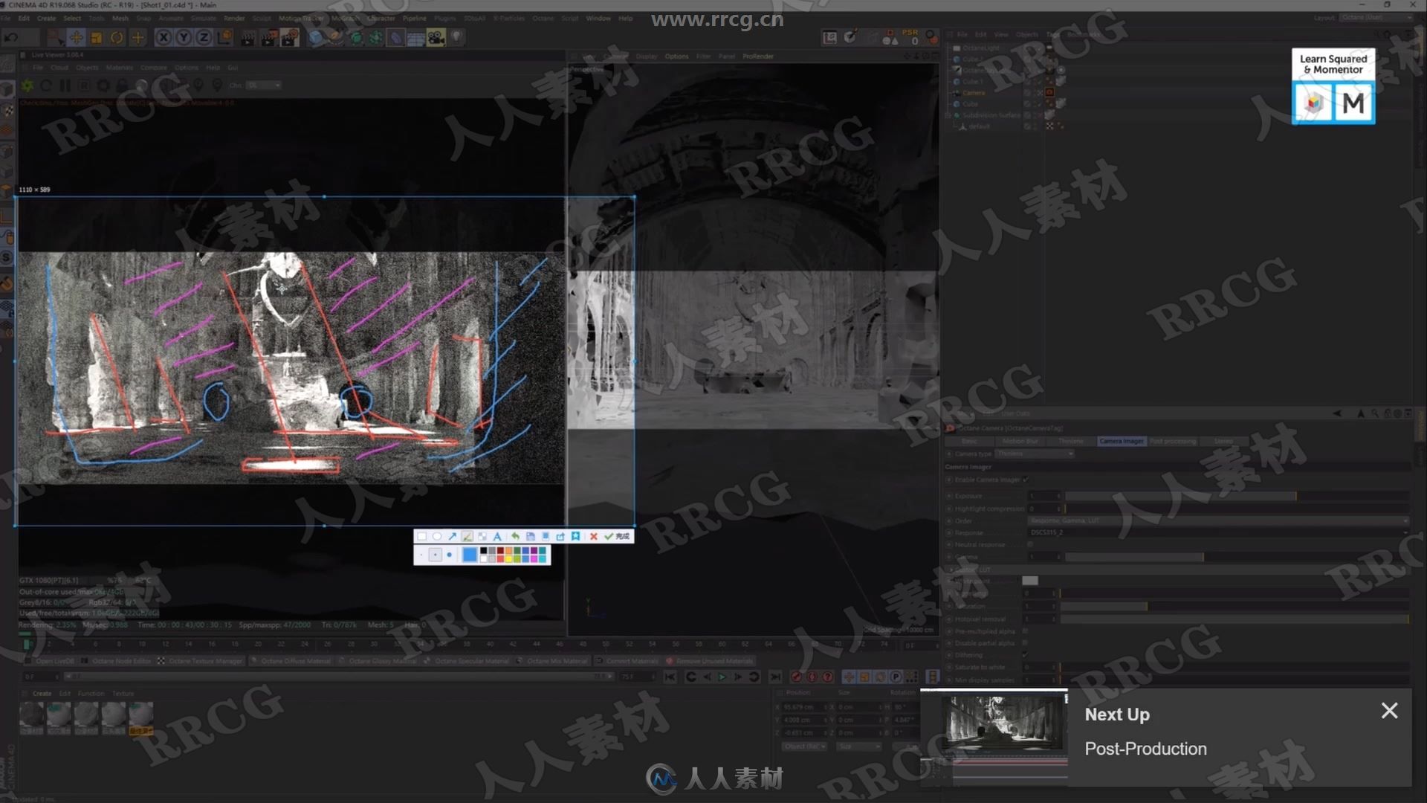Click the Render View clapperboard icon
The image size is (1427, 803).
click(x=247, y=37)
